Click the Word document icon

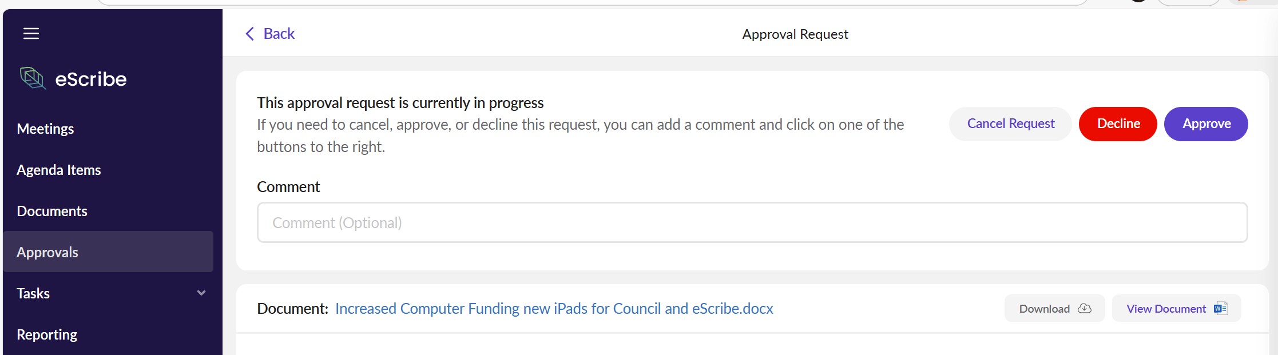click(x=1220, y=309)
